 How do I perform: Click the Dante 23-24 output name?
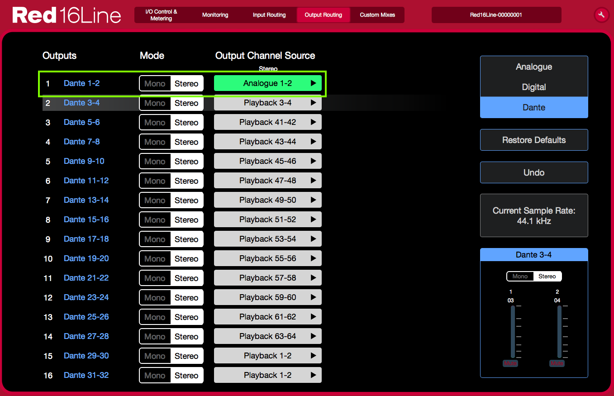(x=86, y=297)
